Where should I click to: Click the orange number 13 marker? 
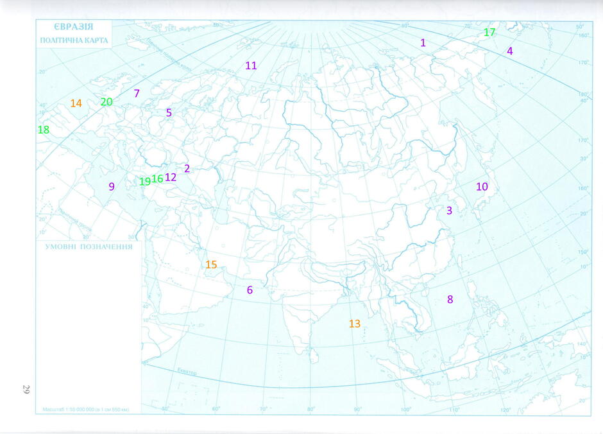click(355, 324)
